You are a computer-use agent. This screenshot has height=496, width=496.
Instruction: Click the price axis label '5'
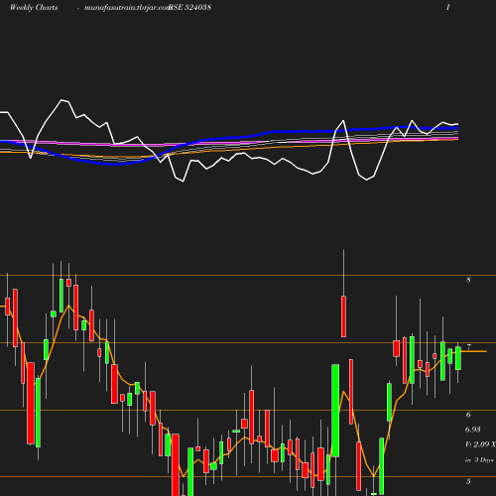(x=468, y=481)
